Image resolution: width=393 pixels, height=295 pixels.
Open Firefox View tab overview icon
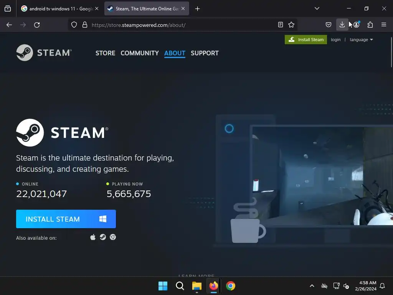[8, 8]
